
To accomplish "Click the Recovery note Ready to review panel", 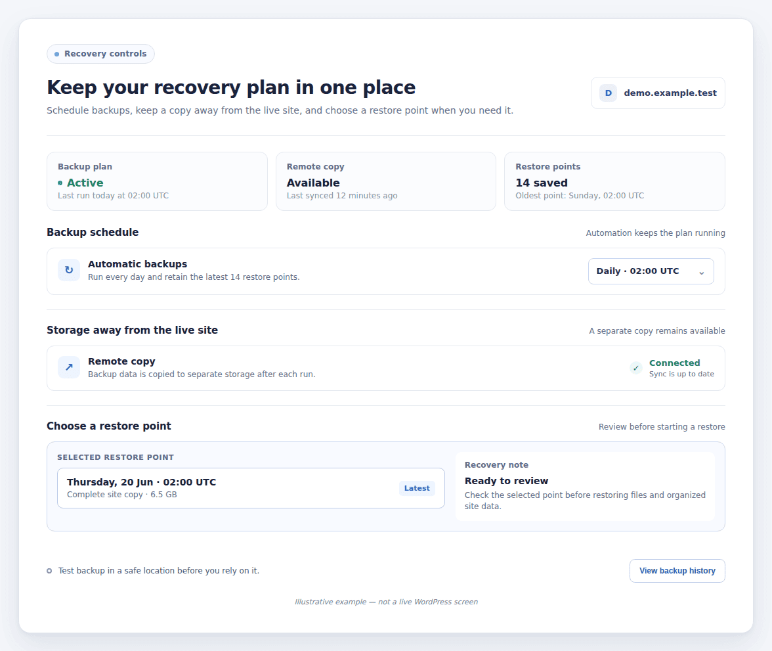I will point(585,486).
